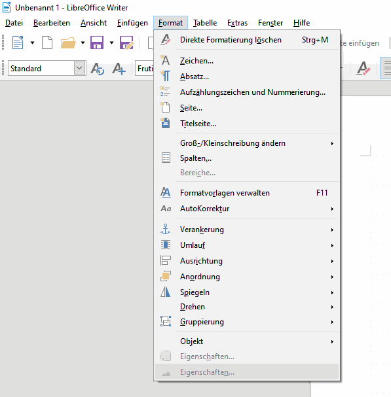
Task: Click the Zeichen character icon
Action: click(166, 60)
